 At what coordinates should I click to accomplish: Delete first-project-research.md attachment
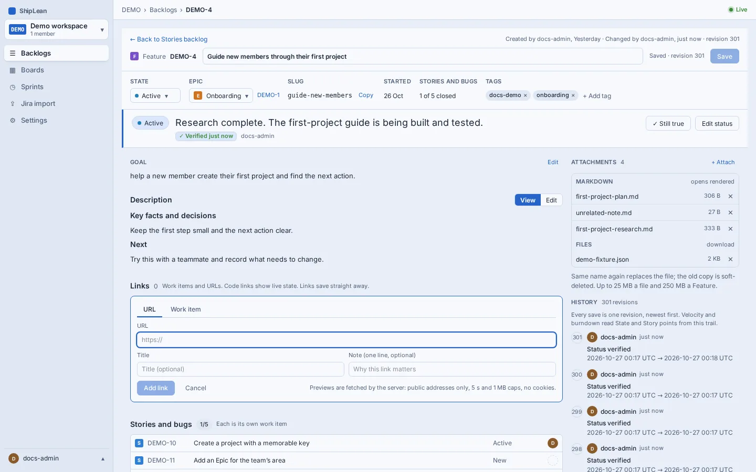pyautogui.click(x=730, y=229)
